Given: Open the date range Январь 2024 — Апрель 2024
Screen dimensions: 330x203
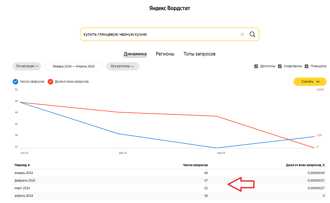Looking at the screenshot, I should tap(74, 66).
